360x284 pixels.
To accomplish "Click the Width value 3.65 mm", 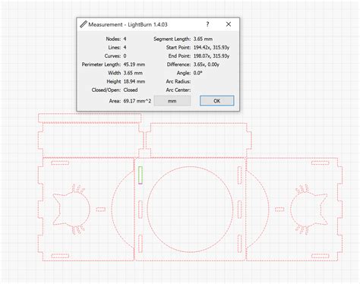I will 133,73.
